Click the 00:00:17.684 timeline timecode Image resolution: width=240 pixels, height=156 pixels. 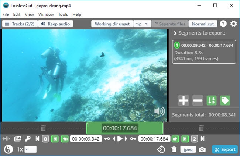[120, 128]
